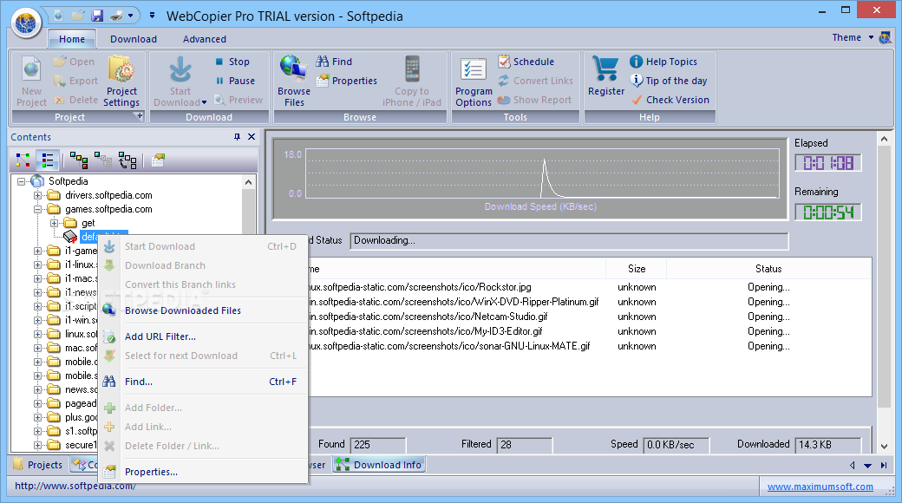Click Copy to iPhone / iPad
This screenshot has height=503, width=902.
[412, 82]
